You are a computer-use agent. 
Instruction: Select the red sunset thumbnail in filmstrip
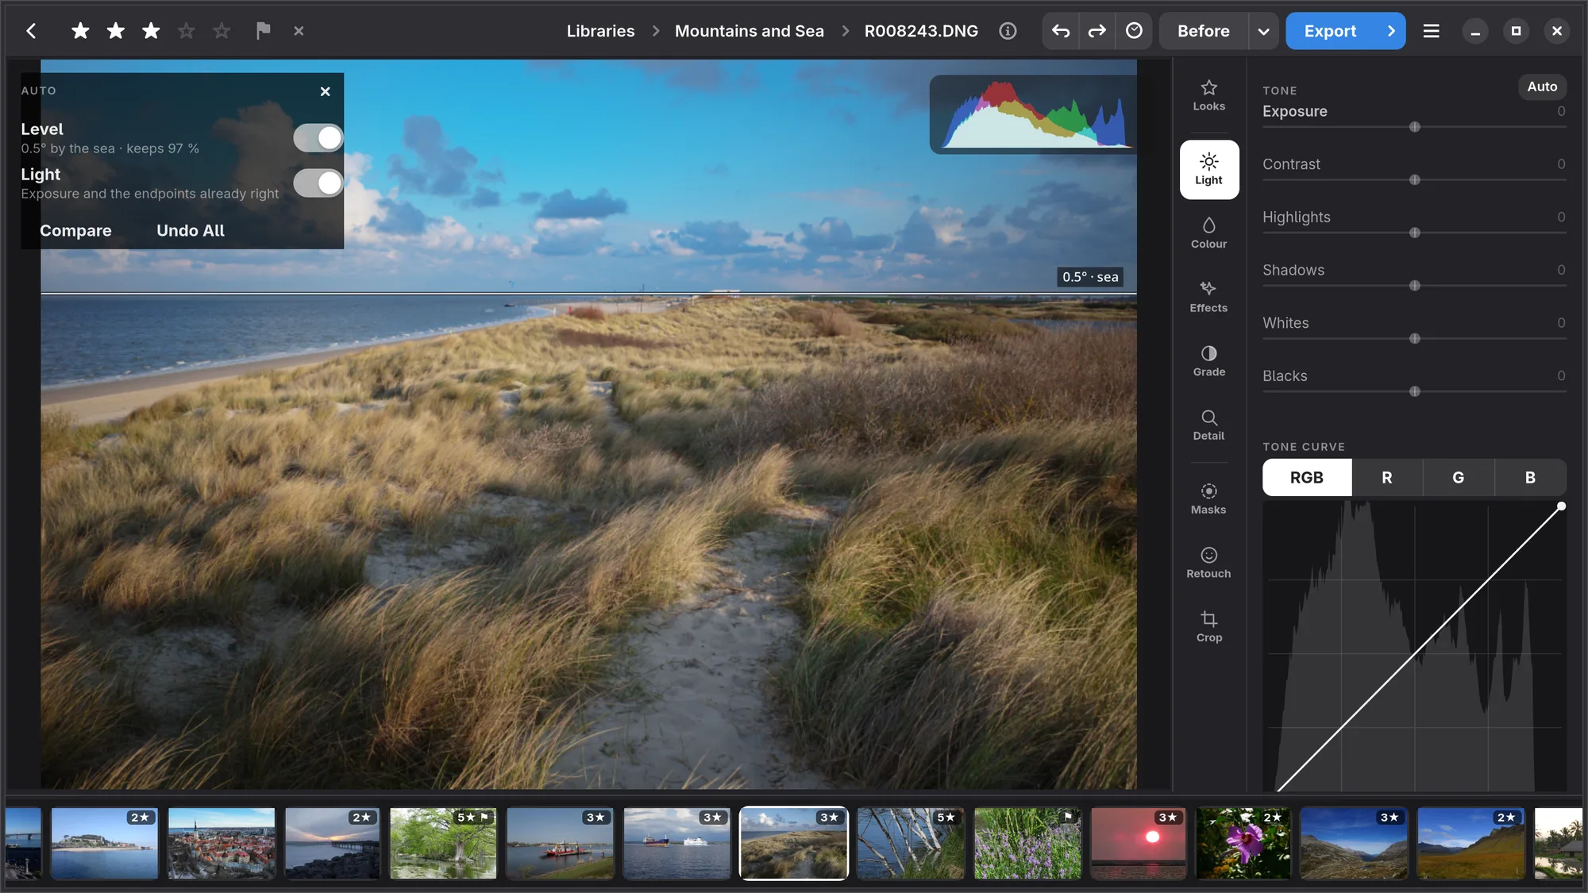tap(1138, 843)
